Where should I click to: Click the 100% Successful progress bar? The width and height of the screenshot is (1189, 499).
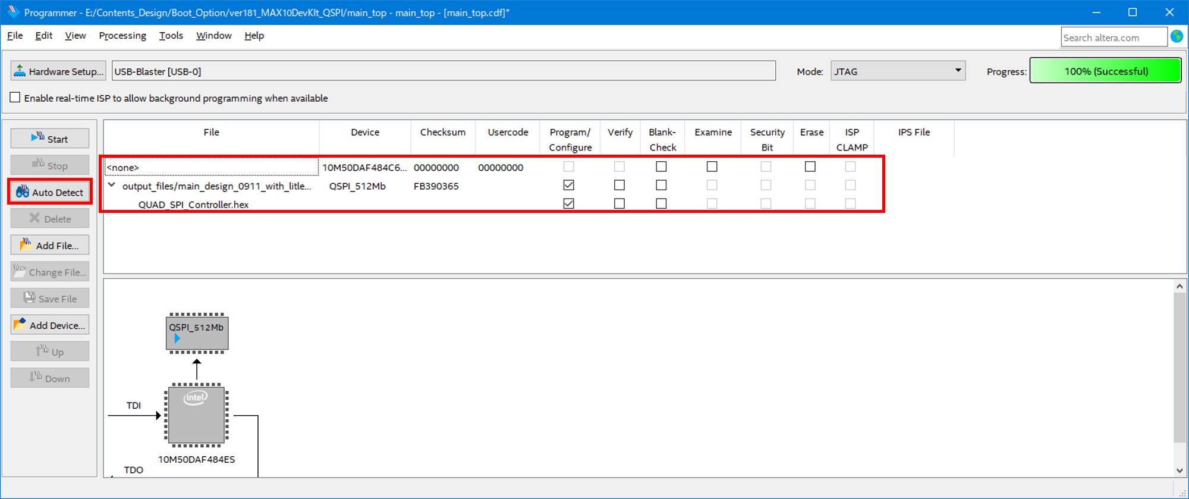coord(1105,71)
